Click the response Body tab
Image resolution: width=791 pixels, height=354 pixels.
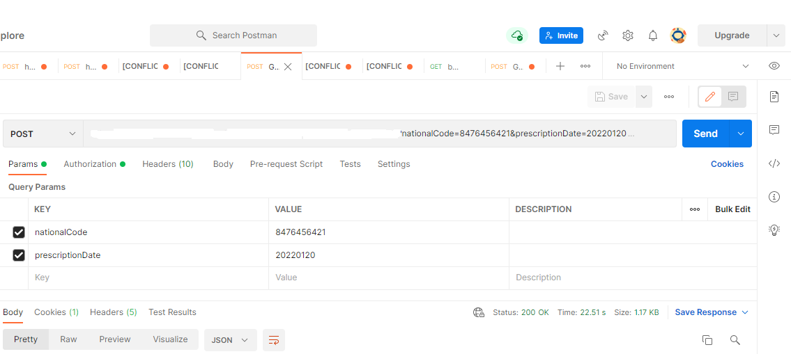(x=13, y=312)
